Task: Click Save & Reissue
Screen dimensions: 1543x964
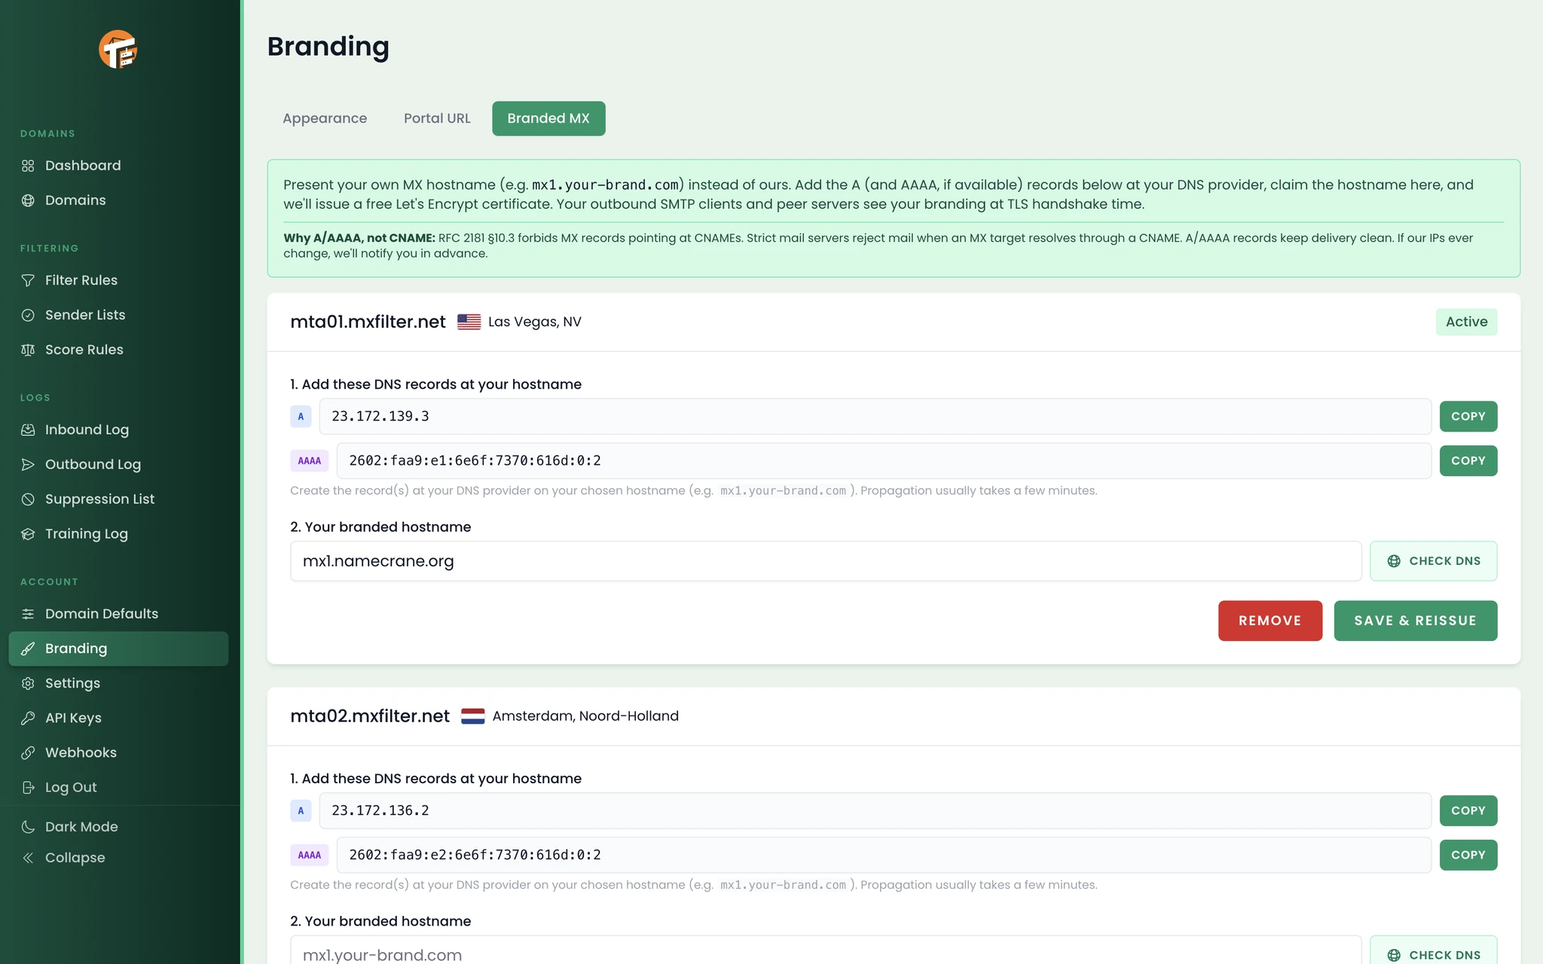Action: pos(1415,621)
